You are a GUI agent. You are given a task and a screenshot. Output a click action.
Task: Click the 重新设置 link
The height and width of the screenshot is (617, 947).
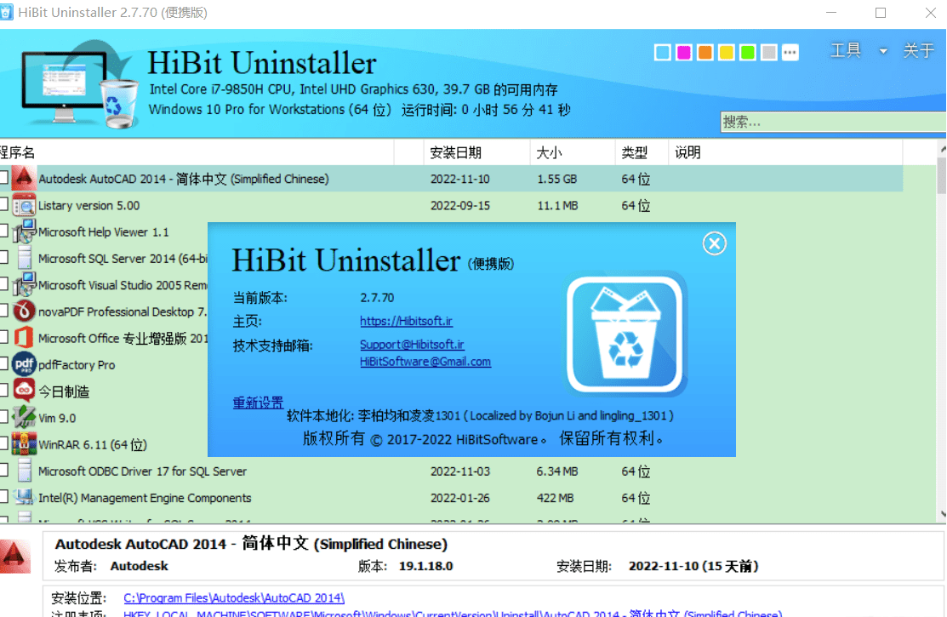point(258,403)
